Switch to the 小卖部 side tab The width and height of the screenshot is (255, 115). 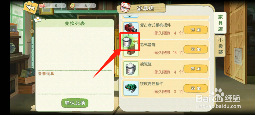[x=220, y=46]
